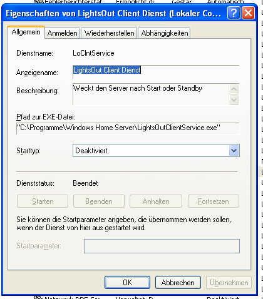Image resolution: width=263 pixels, height=299 pixels.
Task: Open the Anmelden tab
Action: pyautogui.click(x=63, y=33)
